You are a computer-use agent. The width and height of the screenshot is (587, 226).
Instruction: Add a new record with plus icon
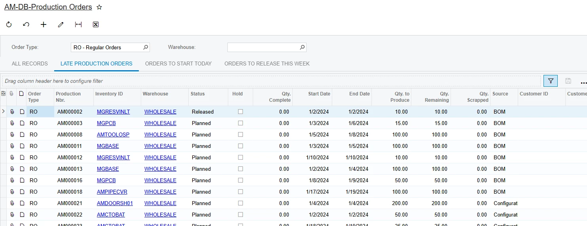pos(44,24)
